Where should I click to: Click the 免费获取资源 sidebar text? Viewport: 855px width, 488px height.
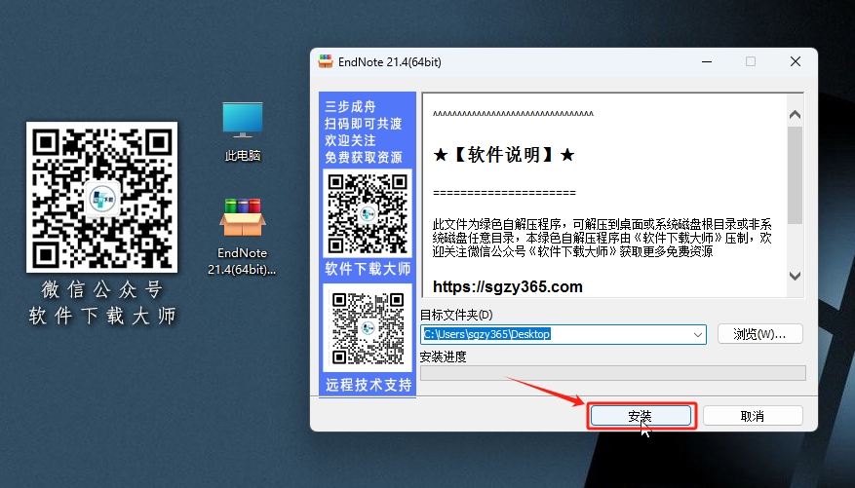(364, 158)
